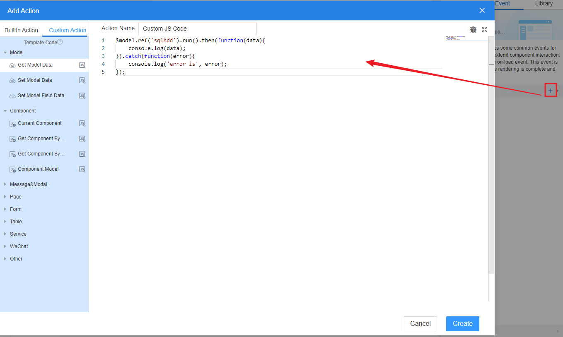The height and width of the screenshot is (337, 563).
Task: Click cloud icon of Set Model Data
Action: pyautogui.click(x=12, y=81)
